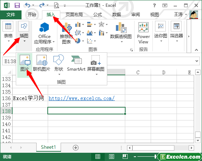Open 推荐的图表 recommended charts
The image size is (202, 161).
coord(66,33)
